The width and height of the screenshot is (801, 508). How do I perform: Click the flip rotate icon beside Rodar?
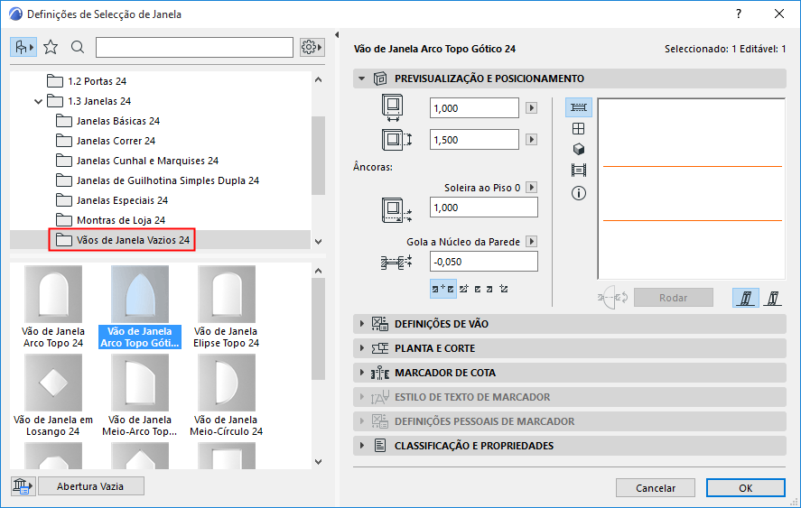[612, 297]
